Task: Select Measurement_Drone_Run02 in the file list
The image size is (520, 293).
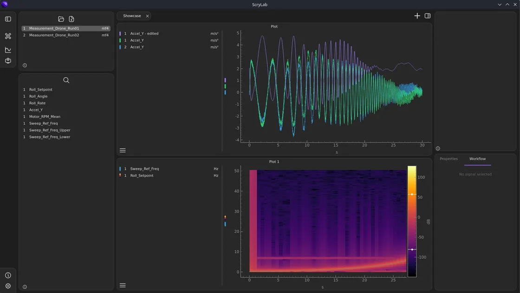Action: click(x=53, y=35)
